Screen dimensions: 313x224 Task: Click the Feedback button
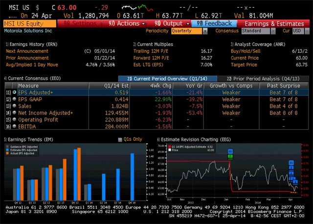point(215,23)
